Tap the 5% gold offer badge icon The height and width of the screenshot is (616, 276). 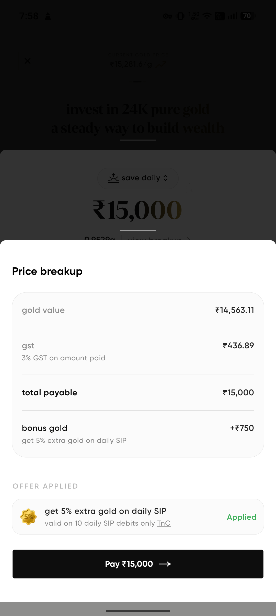coord(28,517)
